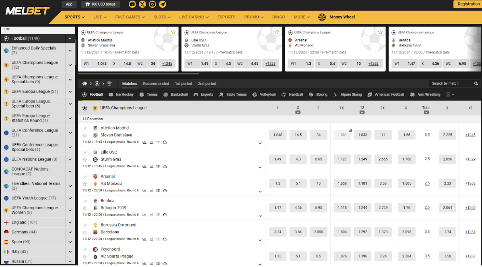This screenshot has height=267, width=482.
Task: Click the featured cards horizontal scrollbar
Action: [x=138, y=74]
